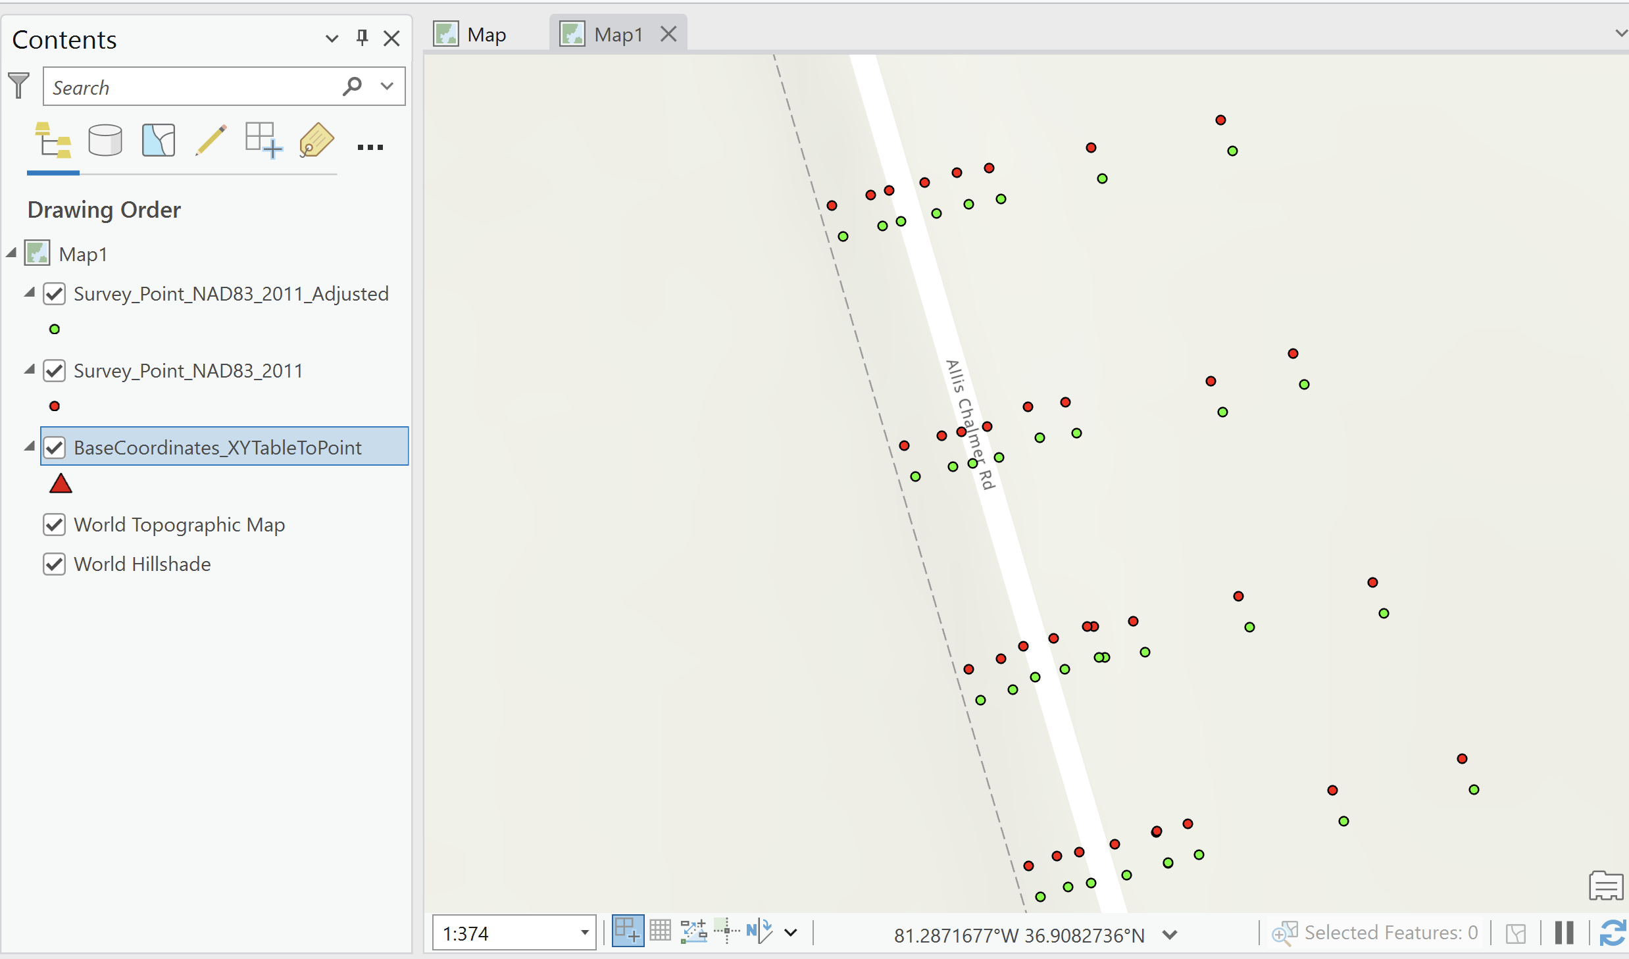Image resolution: width=1629 pixels, height=959 pixels.
Task: Click the green circle symbol for Adjusted layer
Action: [55, 329]
